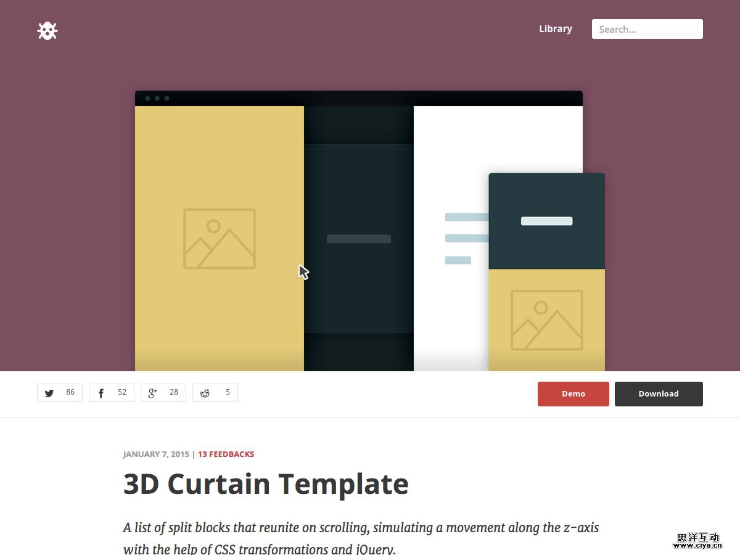This screenshot has height=555, width=740.
Task: Share the template via the Twitter icon
Action: click(49, 392)
